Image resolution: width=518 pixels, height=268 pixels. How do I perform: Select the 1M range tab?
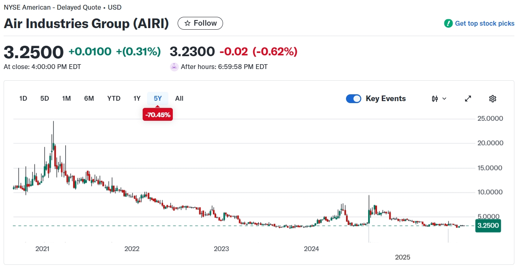pos(66,98)
